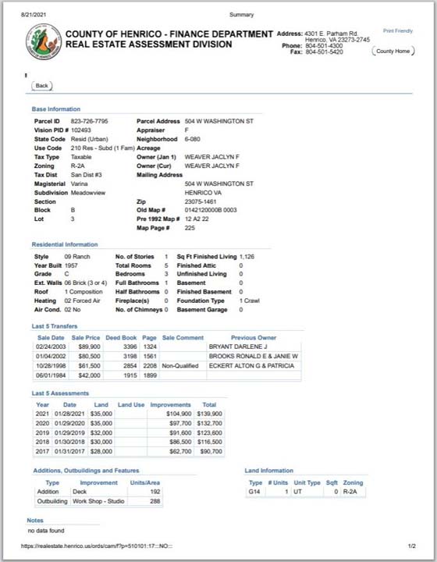Select Vision PID value 102493
This screenshot has width=437, height=562.
click(x=81, y=130)
